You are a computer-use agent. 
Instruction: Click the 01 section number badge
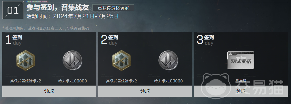pyautogui.click(x=13, y=10)
